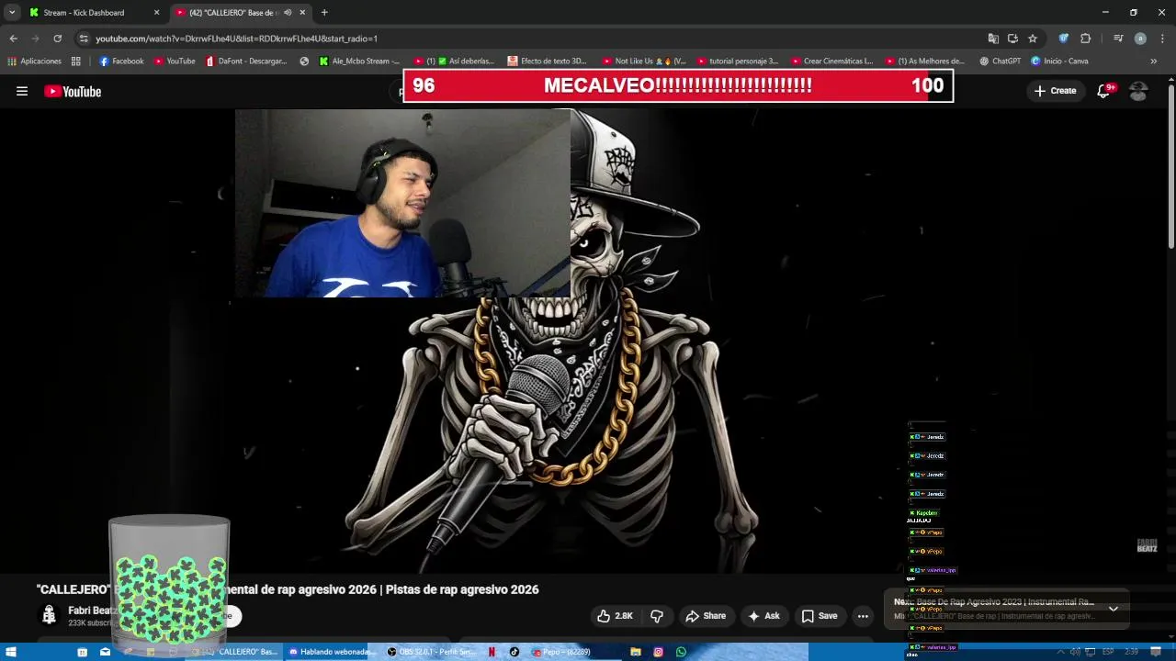
Task: Expand the Next playlist panel chevron
Action: [1114, 609]
